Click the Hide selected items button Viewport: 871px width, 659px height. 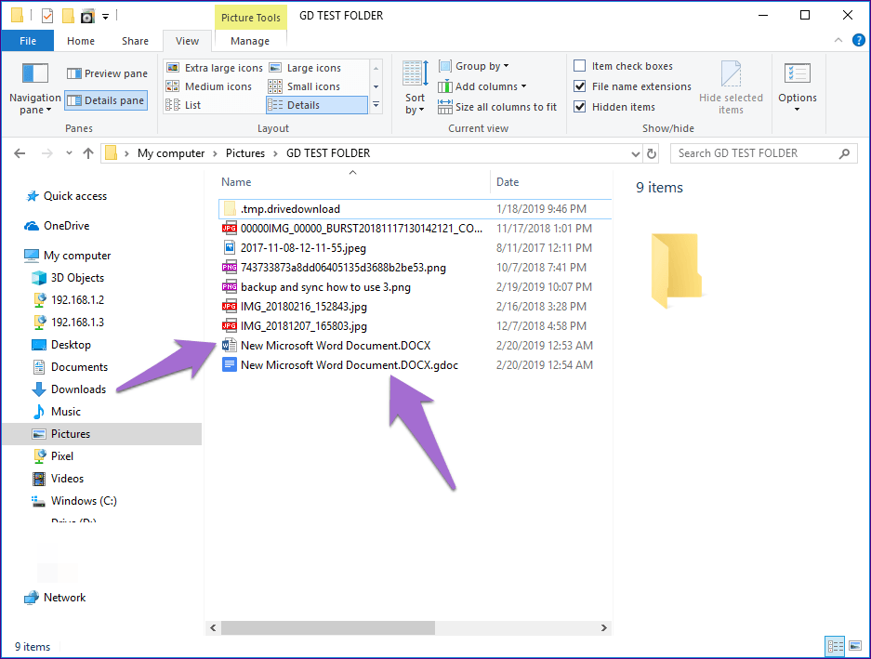coord(732,86)
